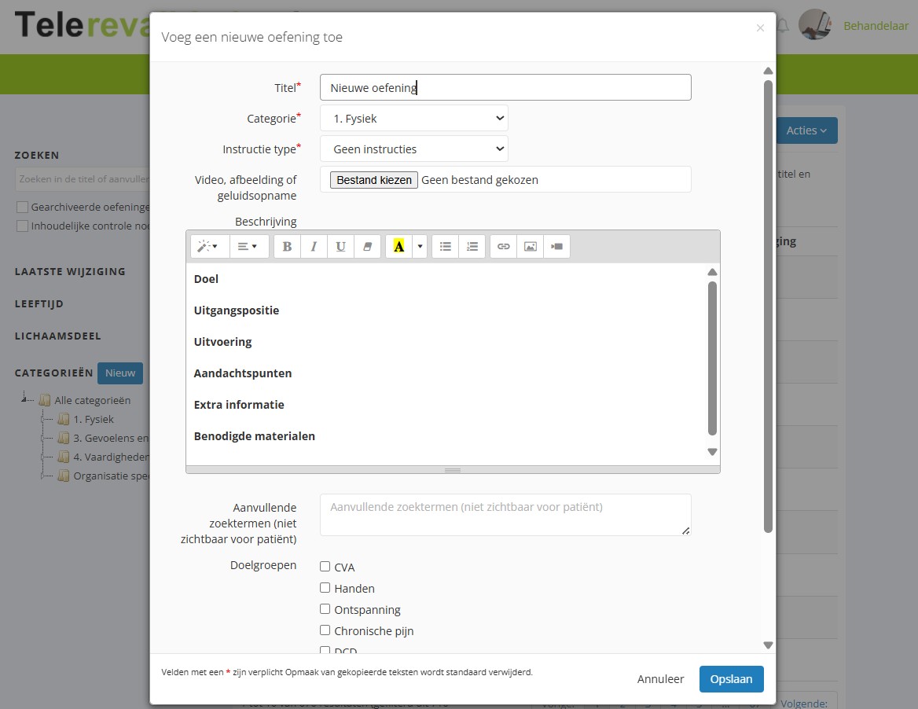Screen dimensions: 918x709
Task: Insert a hyperlink via the link icon
Action: point(504,247)
